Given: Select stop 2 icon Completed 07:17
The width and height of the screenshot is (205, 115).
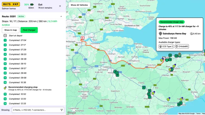Looking at the screenshot, I should click(5, 45).
